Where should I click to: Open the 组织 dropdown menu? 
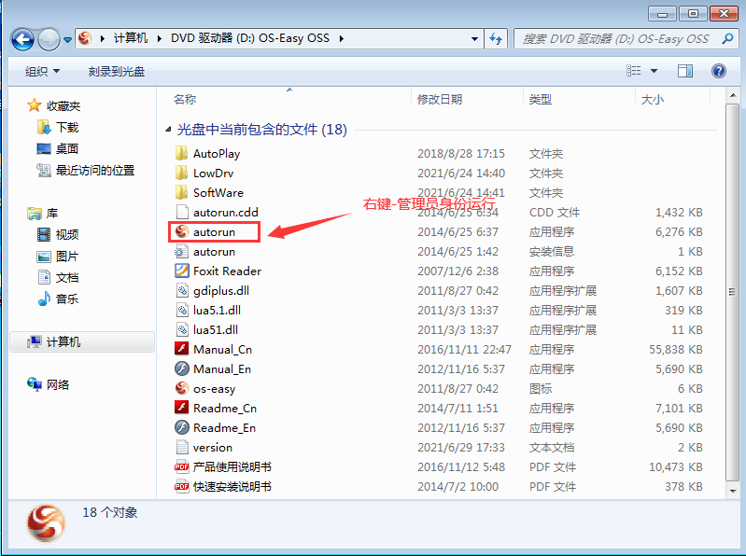[42, 71]
